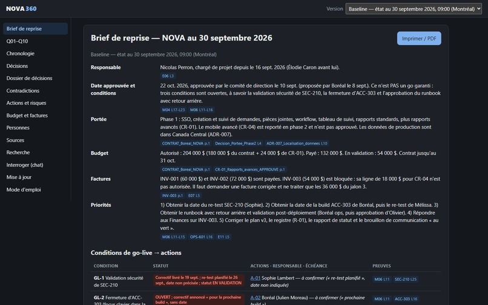Select Brief de reprise in sidebar
Image resolution: width=488 pixels, height=305 pixels.
[35, 28]
